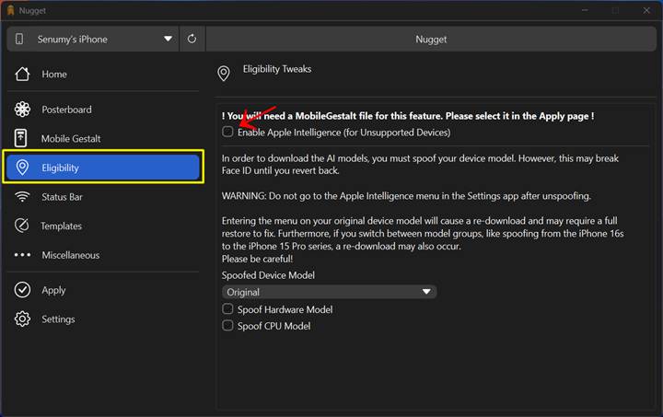Click the Home house icon
The image size is (663, 417).
click(x=22, y=74)
